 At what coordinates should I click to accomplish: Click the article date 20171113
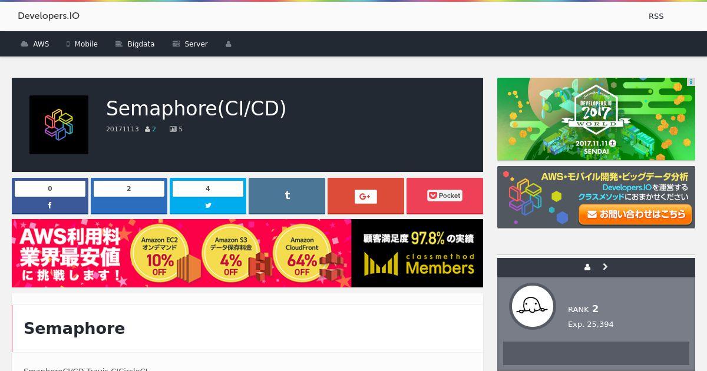(123, 129)
